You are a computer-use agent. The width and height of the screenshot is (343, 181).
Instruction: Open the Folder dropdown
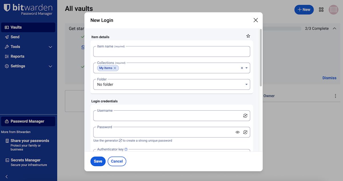click(171, 85)
